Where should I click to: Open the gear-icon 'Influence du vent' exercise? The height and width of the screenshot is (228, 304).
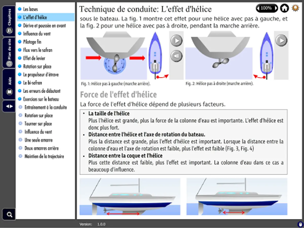click(38, 132)
